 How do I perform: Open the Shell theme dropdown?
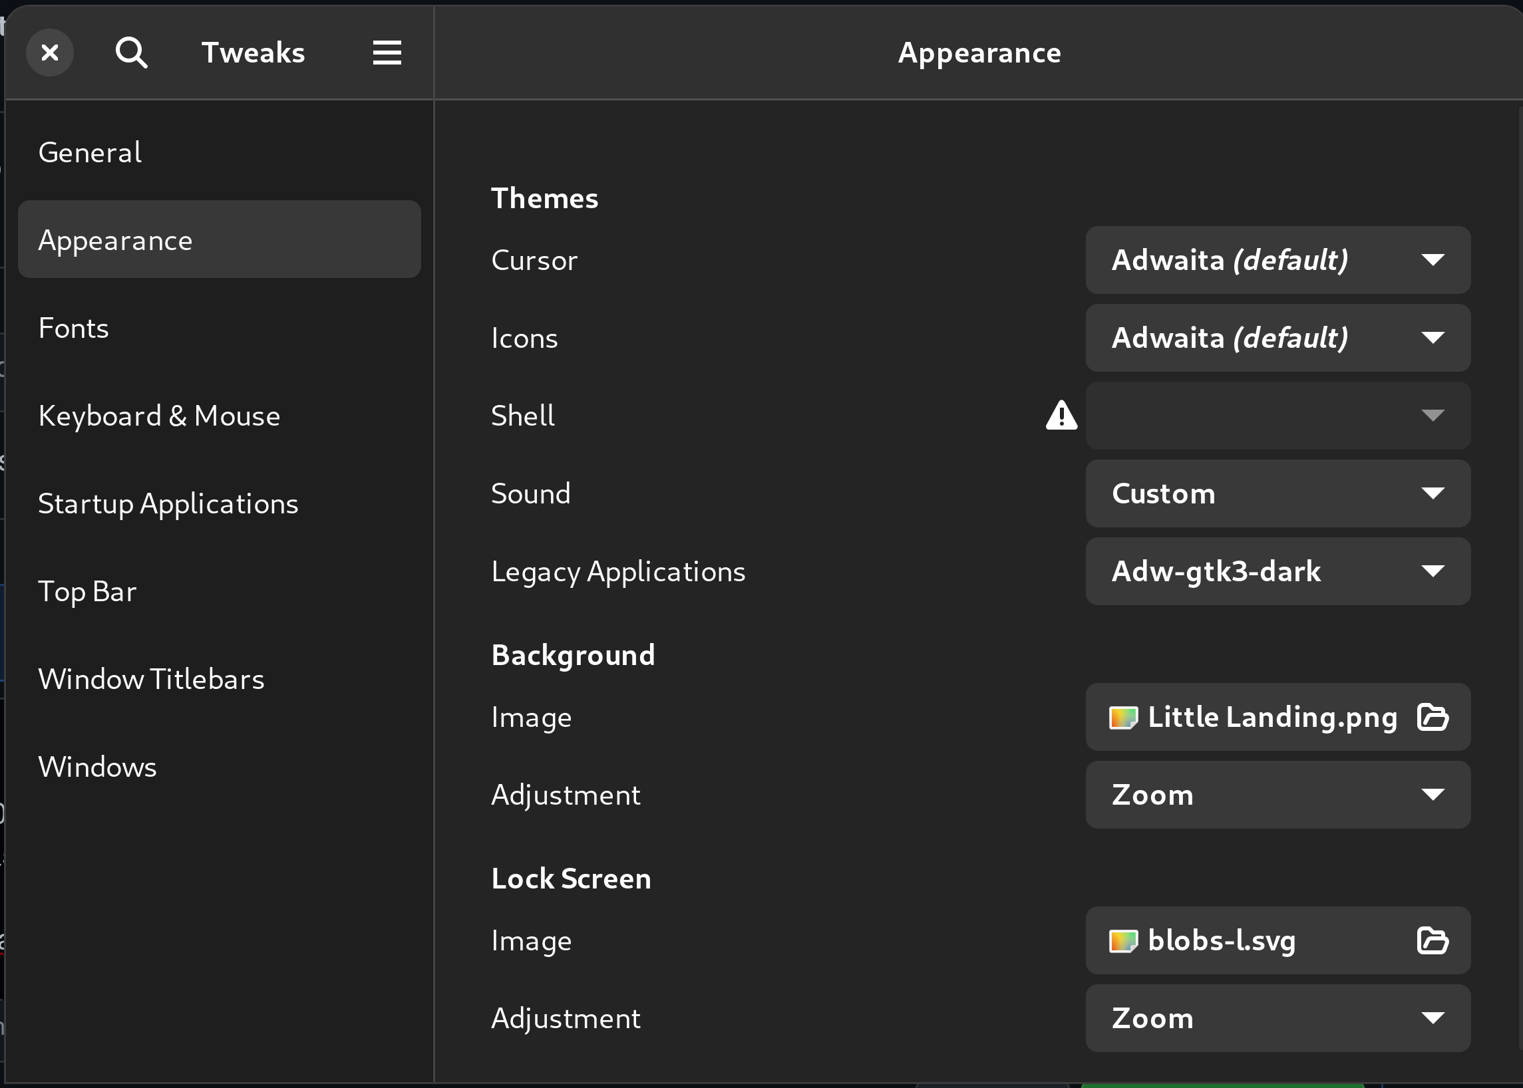(1275, 416)
